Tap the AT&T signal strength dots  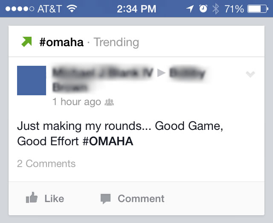(x=20, y=9)
